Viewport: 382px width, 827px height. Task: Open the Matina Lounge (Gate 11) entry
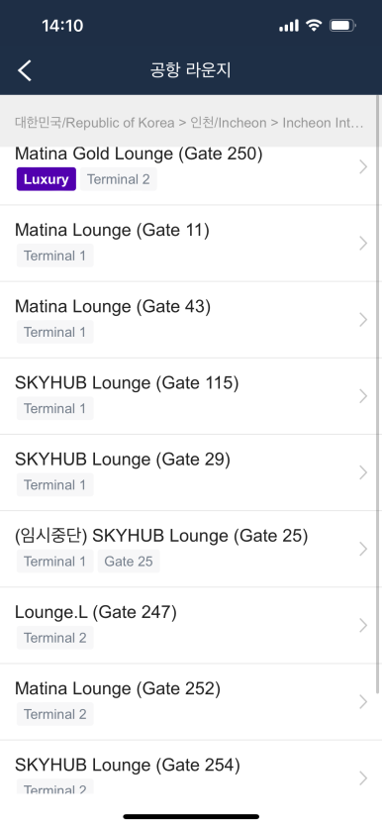pos(191,243)
